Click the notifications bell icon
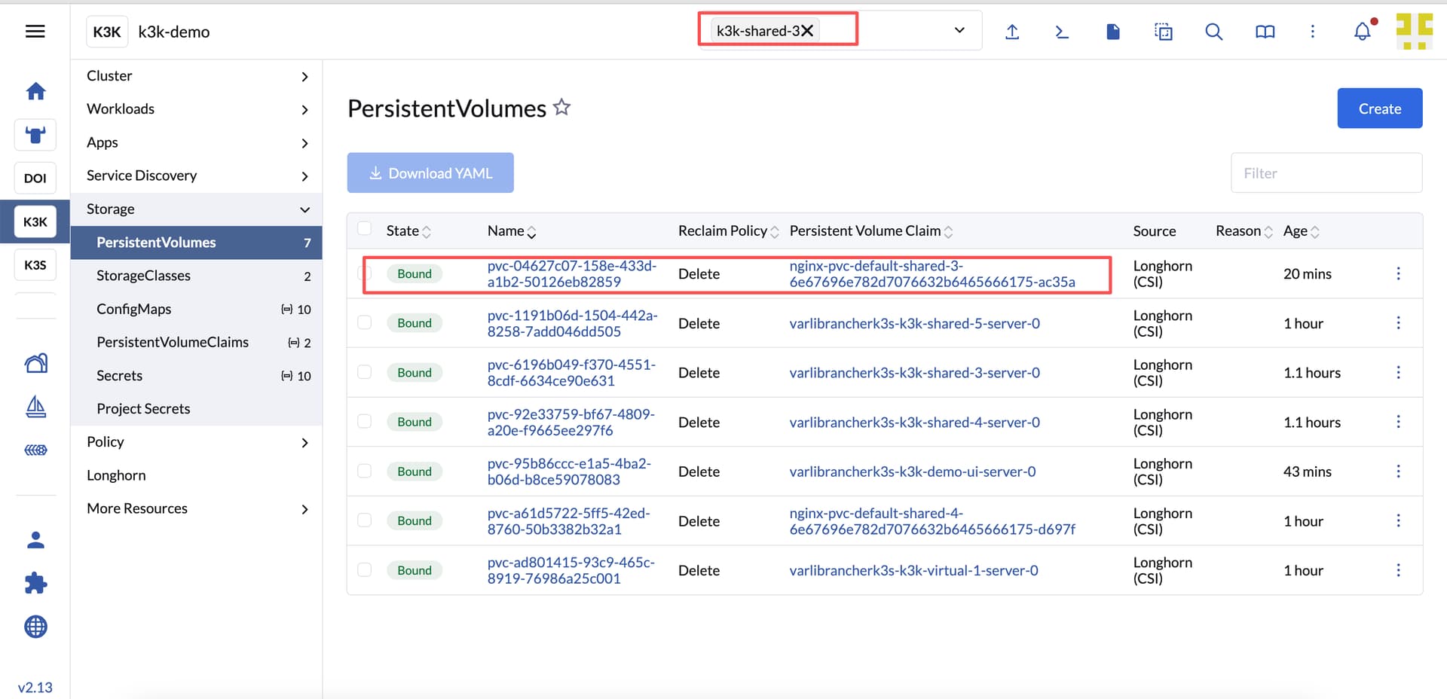1447x699 pixels. tap(1362, 32)
